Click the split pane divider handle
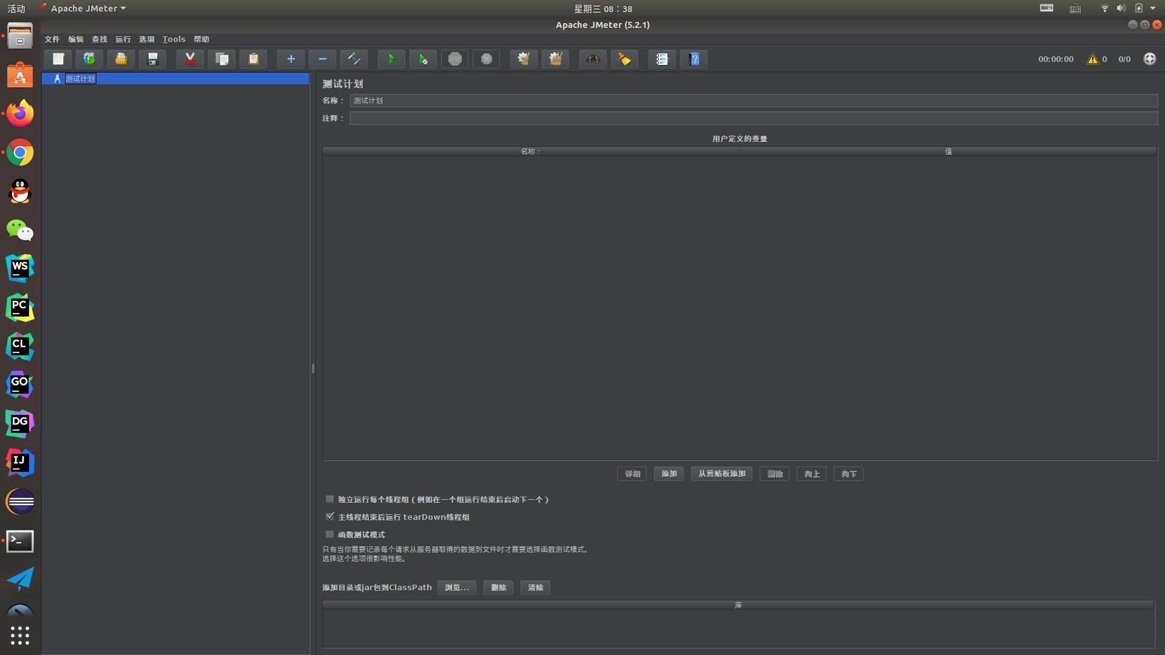Viewport: 1165px width, 655px height. click(x=313, y=369)
